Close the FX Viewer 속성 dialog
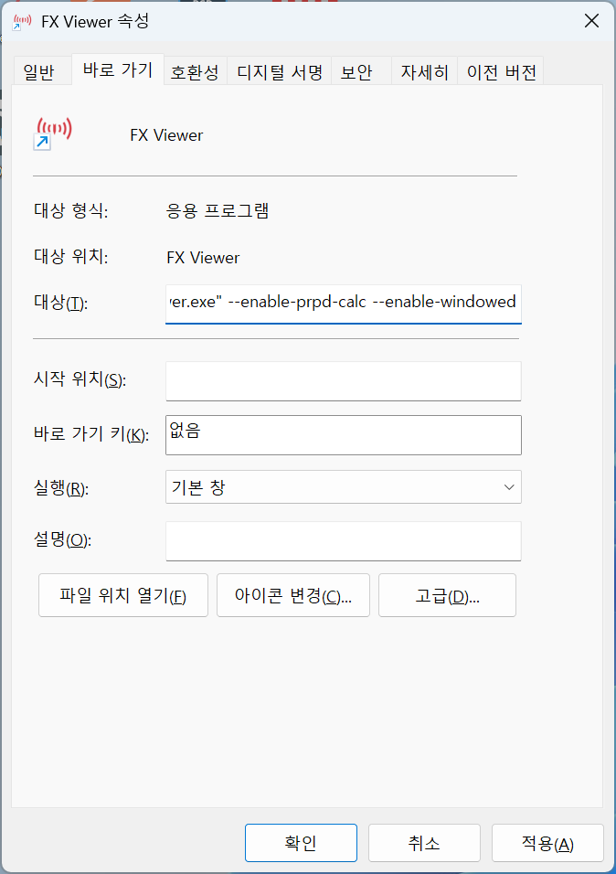The height and width of the screenshot is (874, 616). pos(591,21)
